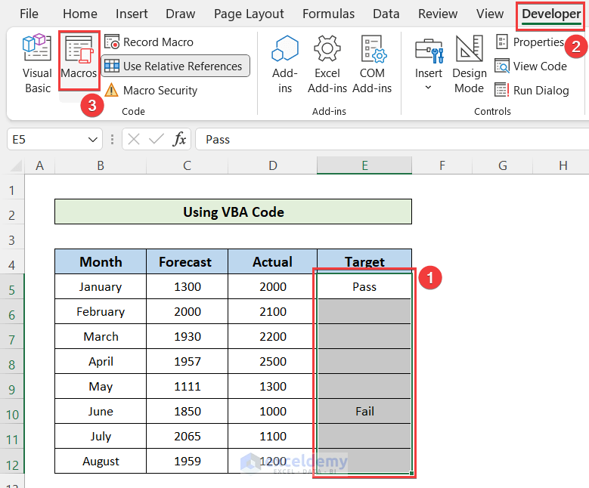The image size is (589, 488).
Task: Click the Insert Function fx button
Action: coord(180,139)
